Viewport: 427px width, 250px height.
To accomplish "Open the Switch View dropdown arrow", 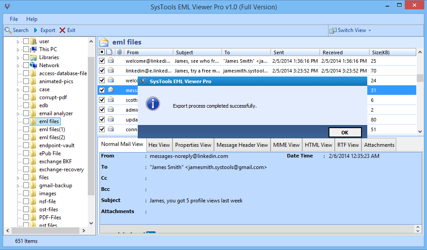I will (370, 30).
